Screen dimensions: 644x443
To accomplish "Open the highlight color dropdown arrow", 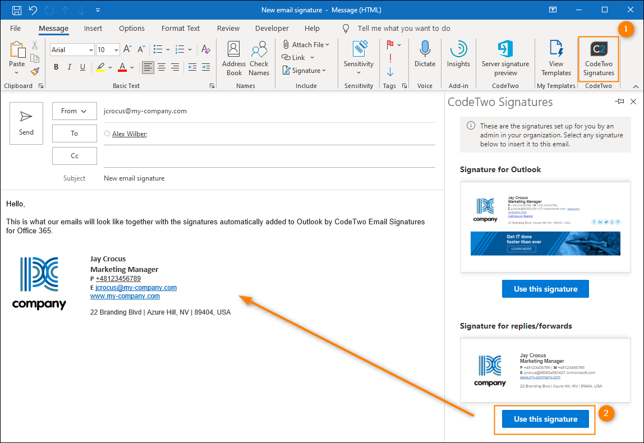I will pyautogui.click(x=110, y=67).
